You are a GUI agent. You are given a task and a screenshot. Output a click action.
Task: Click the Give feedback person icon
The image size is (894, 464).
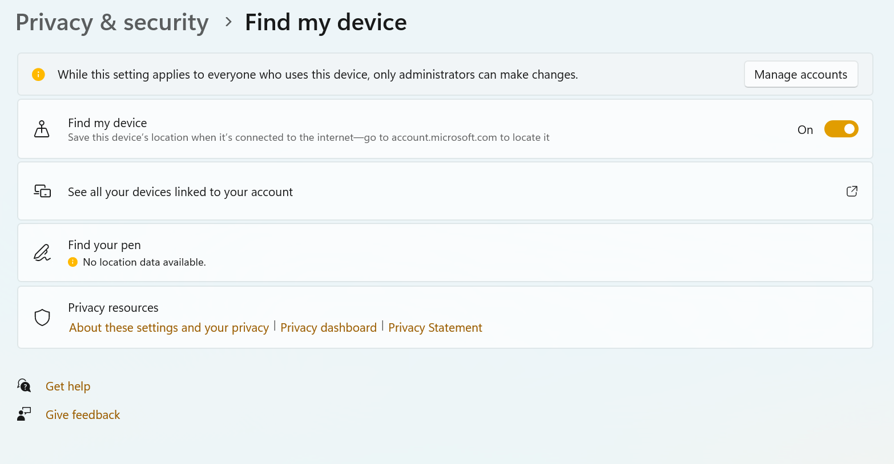click(23, 414)
